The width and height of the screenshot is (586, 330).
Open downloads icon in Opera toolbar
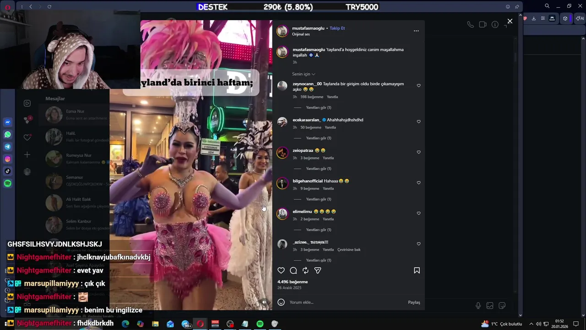(533, 18)
